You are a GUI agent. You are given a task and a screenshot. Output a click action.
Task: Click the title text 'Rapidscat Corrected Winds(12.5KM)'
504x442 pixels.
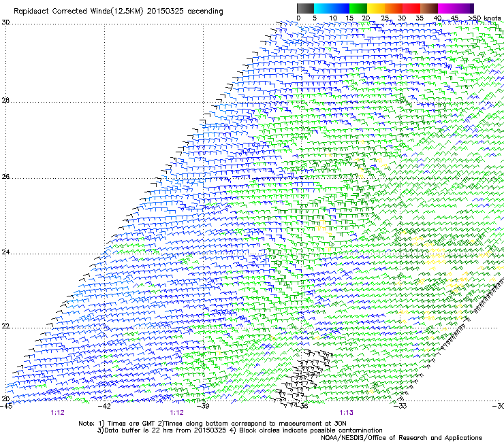79,12
